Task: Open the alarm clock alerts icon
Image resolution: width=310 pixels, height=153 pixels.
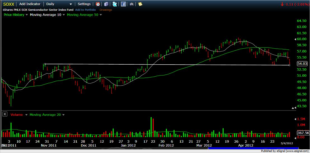Action: tap(98, 4)
